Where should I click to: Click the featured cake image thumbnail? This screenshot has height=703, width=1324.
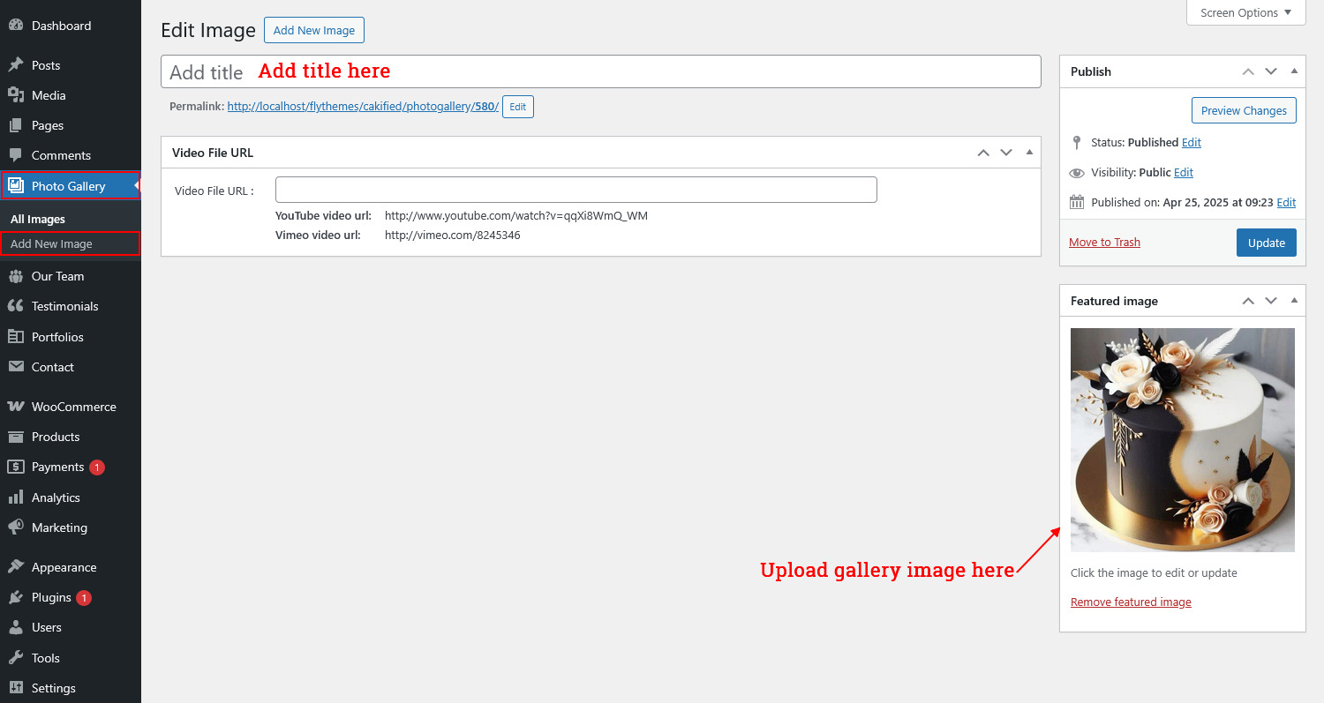[x=1182, y=439]
